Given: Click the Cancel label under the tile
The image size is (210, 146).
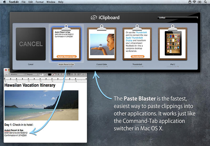Looking at the screenshot, I should (31, 64).
